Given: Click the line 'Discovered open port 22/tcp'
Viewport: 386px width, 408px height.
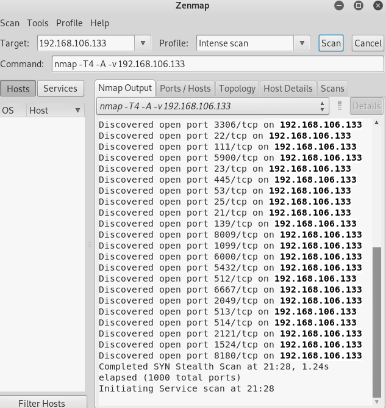Looking at the screenshot, I should (x=224, y=136).
